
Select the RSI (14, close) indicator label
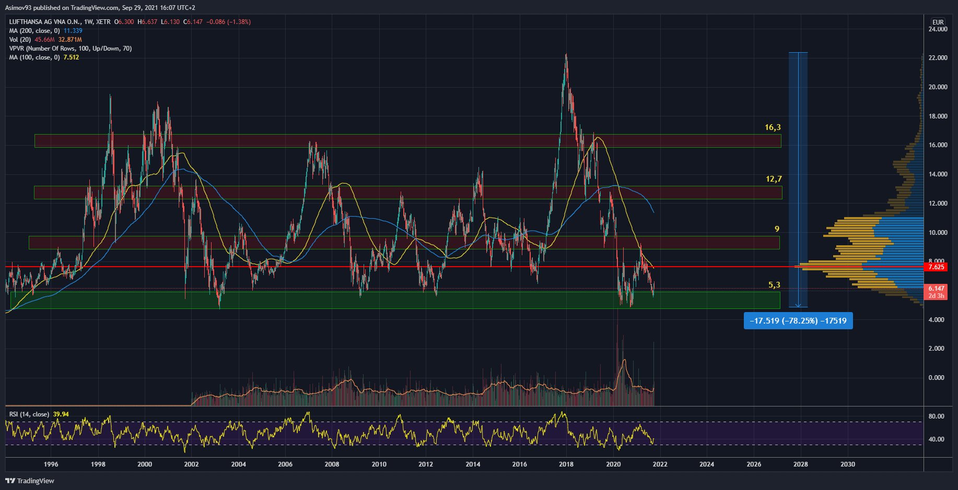click(29, 414)
